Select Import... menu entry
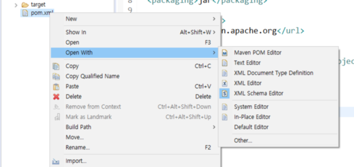This screenshot has height=167, width=354. [x=135, y=161]
